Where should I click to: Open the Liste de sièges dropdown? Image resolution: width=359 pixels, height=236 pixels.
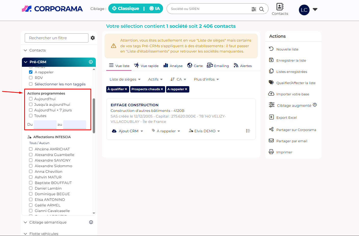[125, 79]
